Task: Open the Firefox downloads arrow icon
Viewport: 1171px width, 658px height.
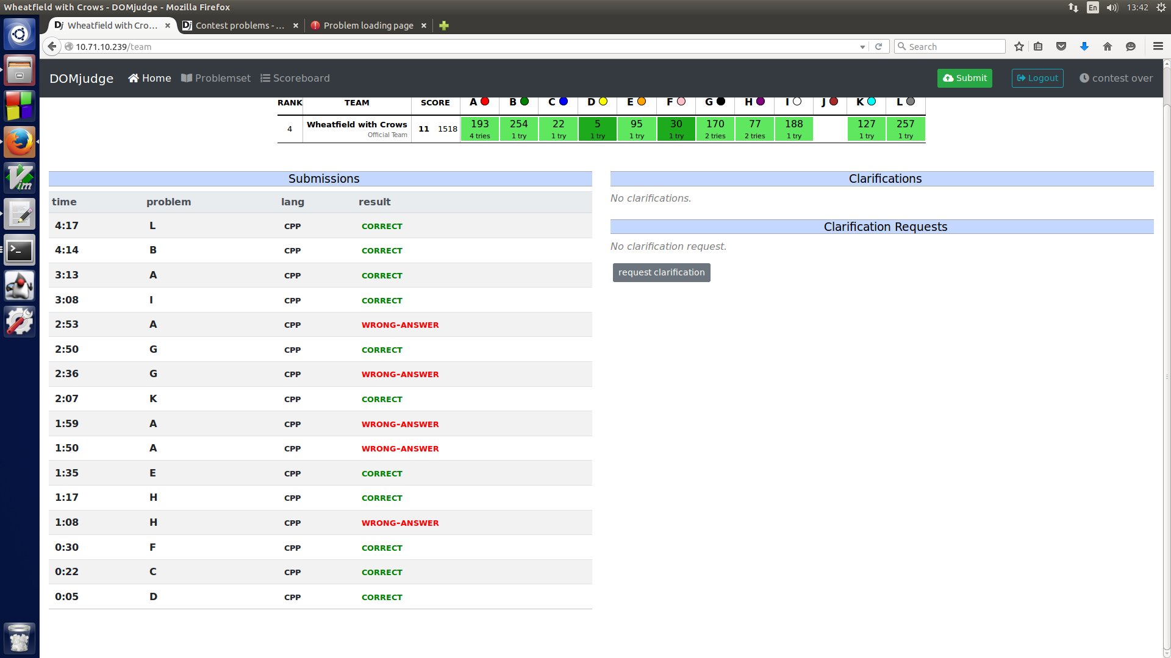Action: coord(1084,46)
